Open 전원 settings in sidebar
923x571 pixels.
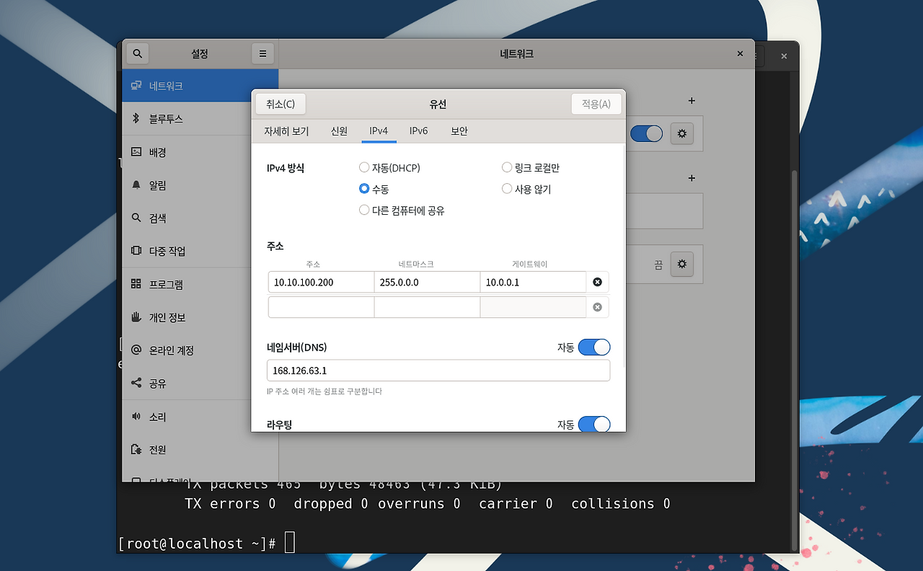[200, 450]
